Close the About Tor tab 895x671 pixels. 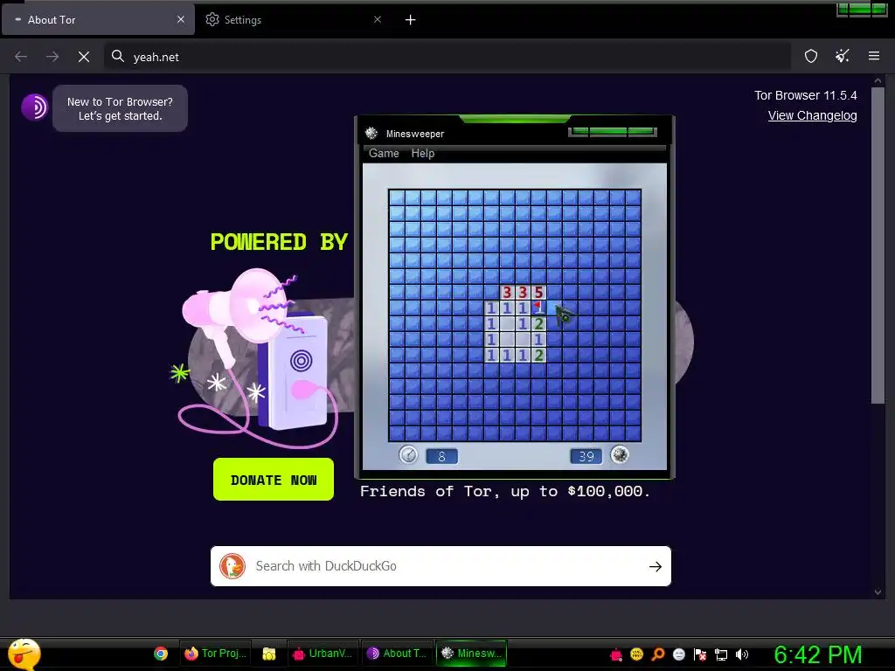click(x=181, y=19)
